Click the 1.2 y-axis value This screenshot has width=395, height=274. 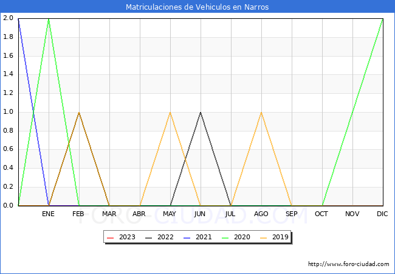click(x=8, y=93)
